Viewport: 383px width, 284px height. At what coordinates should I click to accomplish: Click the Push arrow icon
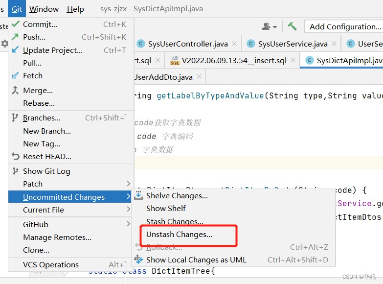15,37
